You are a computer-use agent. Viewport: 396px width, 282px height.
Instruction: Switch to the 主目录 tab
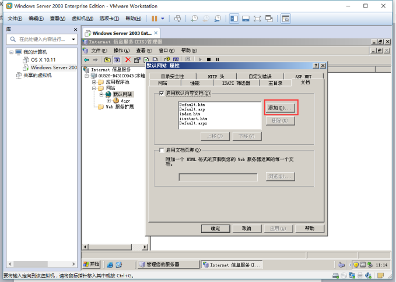coord(275,83)
